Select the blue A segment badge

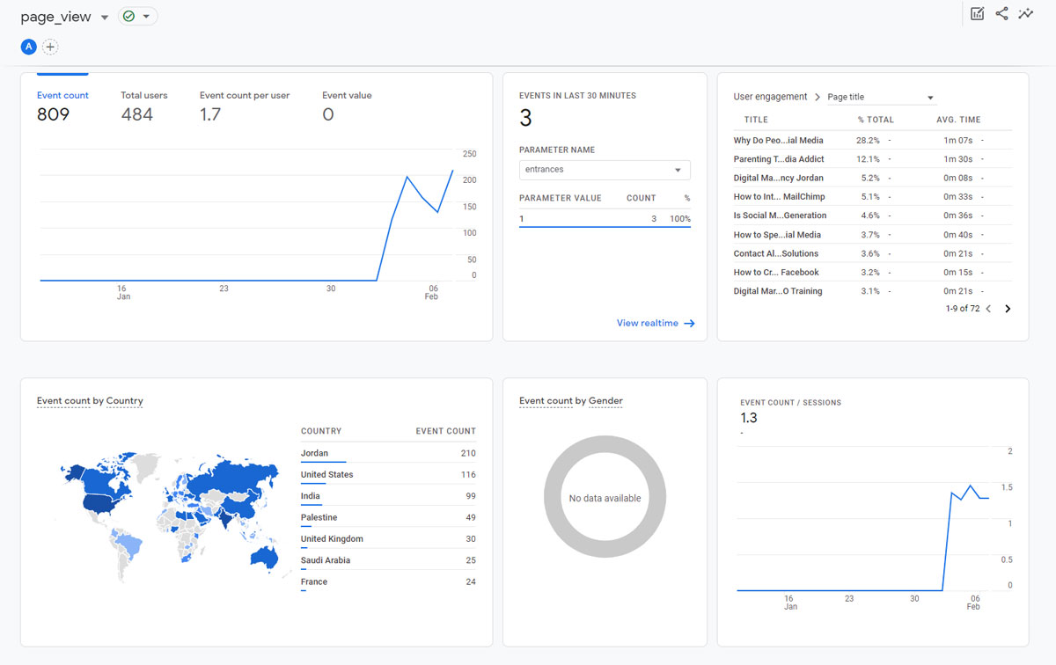(x=28, y=47)
